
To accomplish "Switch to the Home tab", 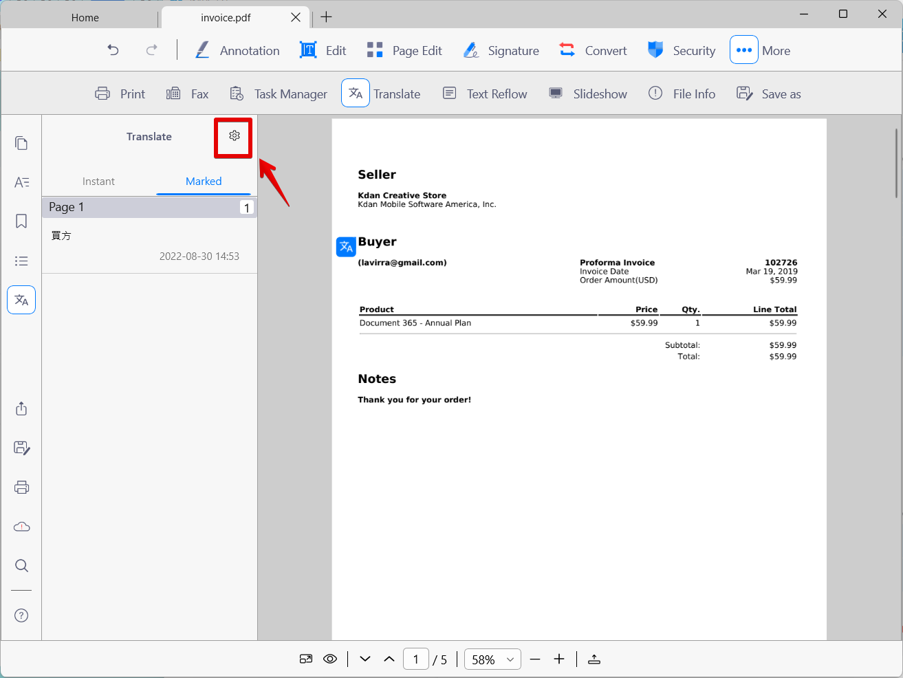I will [x=85, y=17].
